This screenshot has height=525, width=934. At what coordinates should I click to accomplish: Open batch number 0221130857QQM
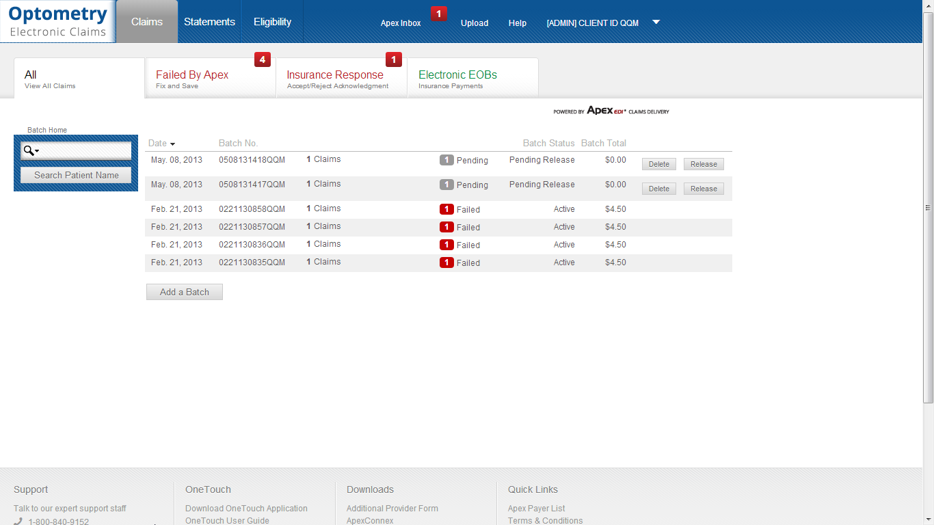252,227
